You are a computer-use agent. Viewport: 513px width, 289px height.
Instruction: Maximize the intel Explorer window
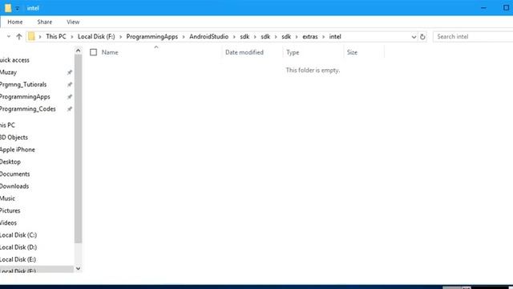pos(506,8)
